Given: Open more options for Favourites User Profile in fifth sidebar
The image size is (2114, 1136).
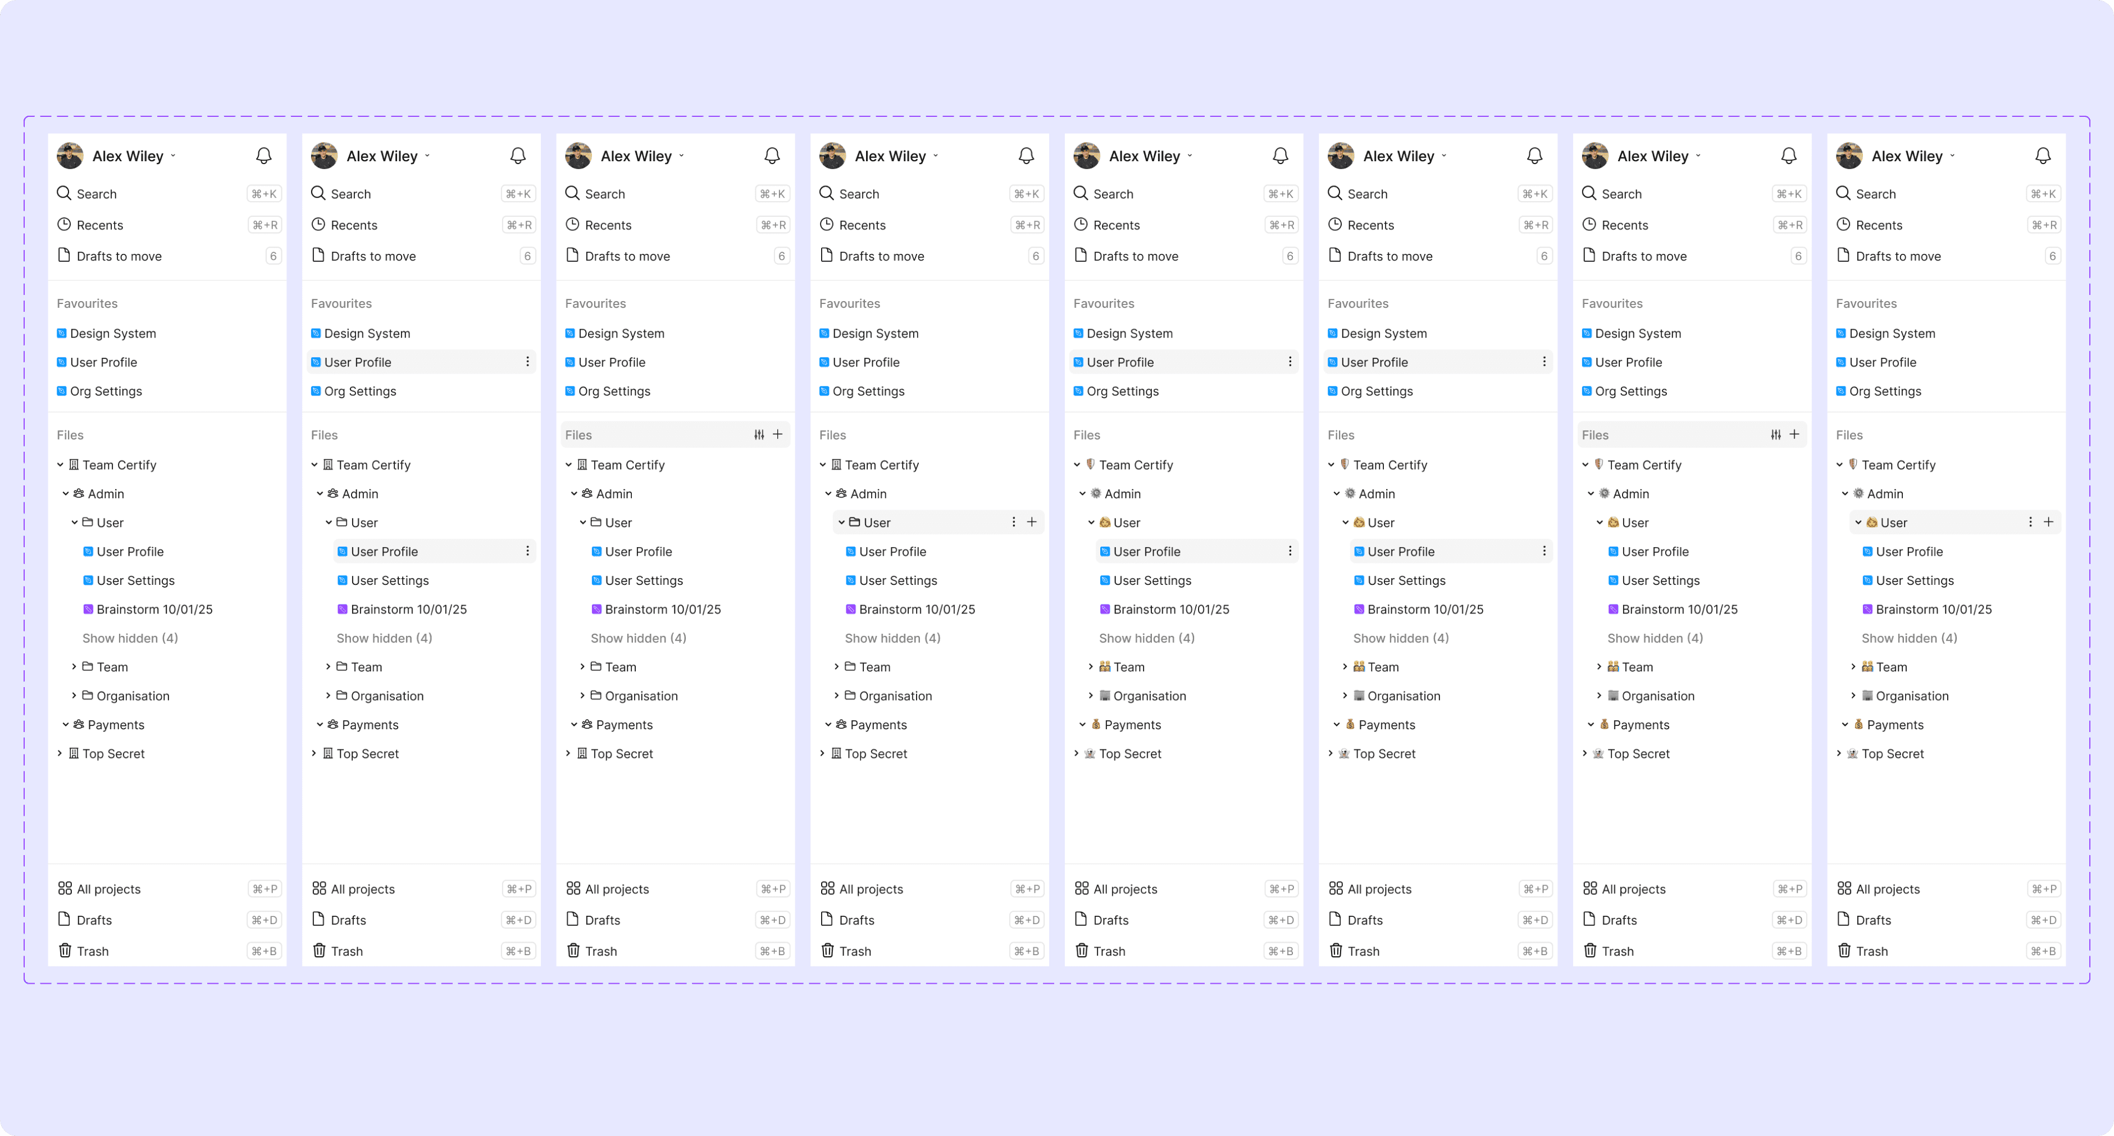Looking at the screenshot, I should pyautogui.click(x=1290, y=362).
